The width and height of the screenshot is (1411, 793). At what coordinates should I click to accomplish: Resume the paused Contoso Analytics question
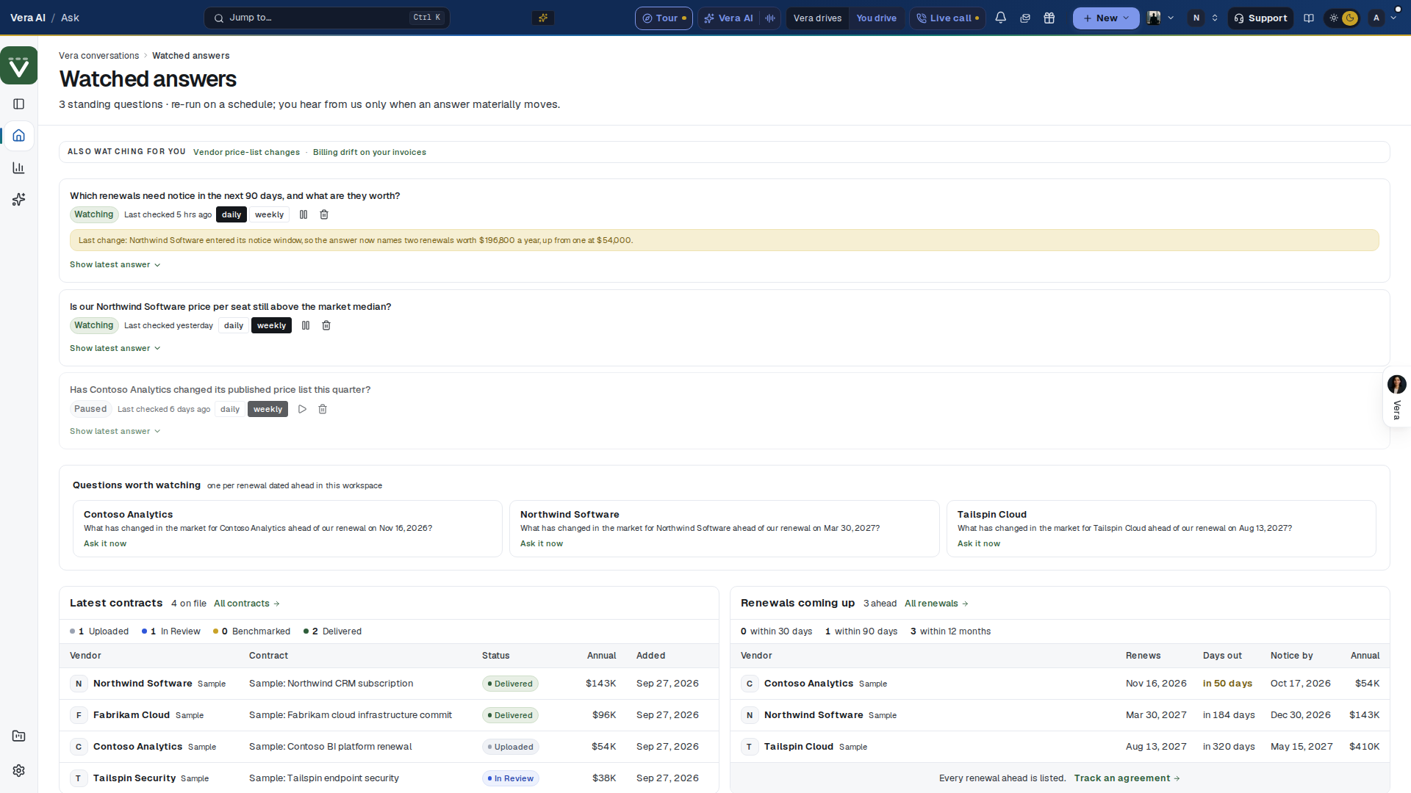(x=302, y=409)
